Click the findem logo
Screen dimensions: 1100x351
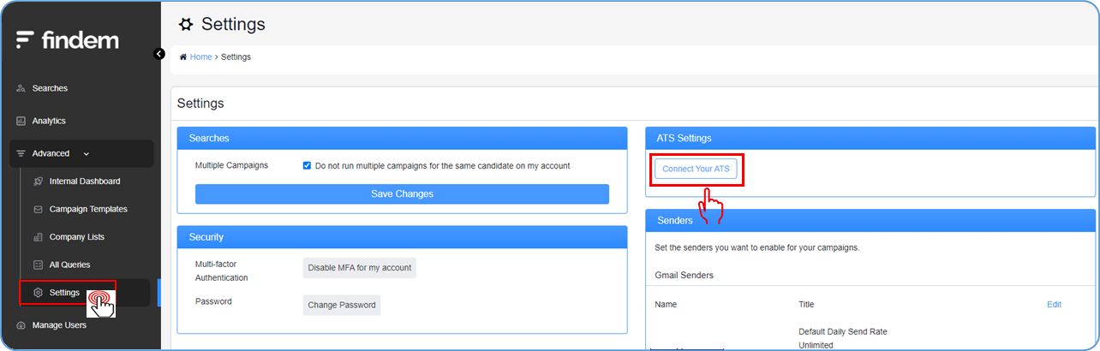(x=68, y=39)
